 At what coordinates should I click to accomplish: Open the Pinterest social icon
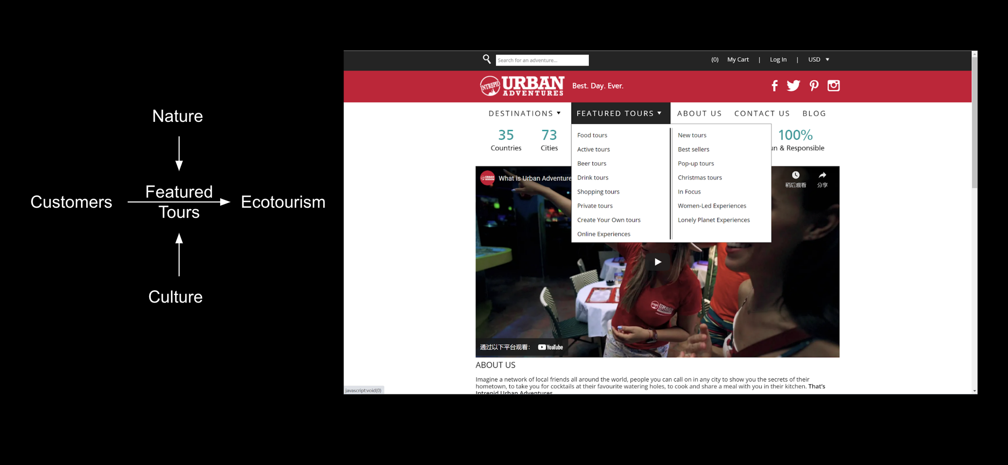(814, 85)
